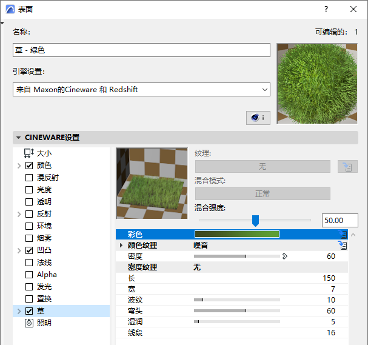Viewport: 368px width, 345px height.
Task: Click the 正常 blend mode button
Action: [x=263, y=193]
